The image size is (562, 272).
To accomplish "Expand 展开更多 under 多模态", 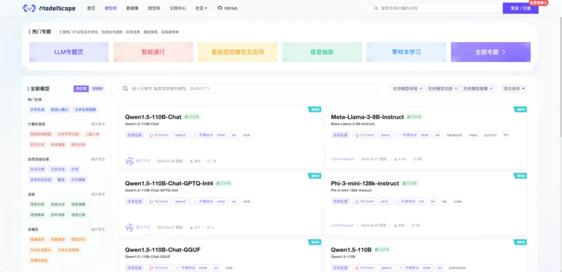I will [98, 229].
